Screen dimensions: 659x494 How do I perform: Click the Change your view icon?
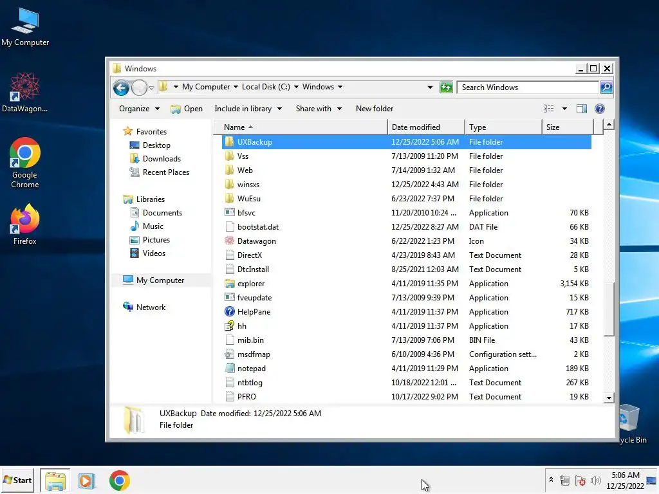click(548, 109)
